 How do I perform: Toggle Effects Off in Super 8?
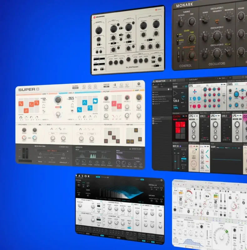coord(137,149)
